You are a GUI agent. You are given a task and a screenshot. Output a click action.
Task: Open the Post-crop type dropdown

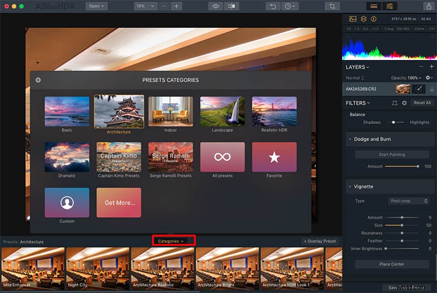[x=408, y=201]
